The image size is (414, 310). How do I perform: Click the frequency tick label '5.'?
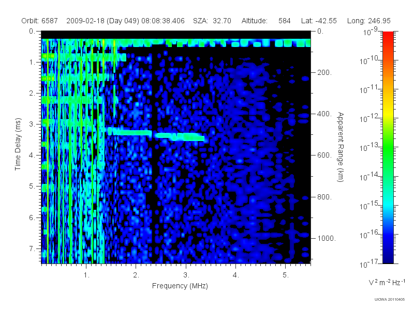click(x=286, y=275)
